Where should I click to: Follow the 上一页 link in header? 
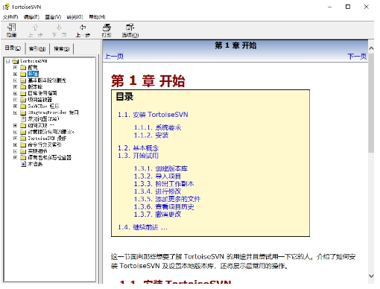coord(114,56)
